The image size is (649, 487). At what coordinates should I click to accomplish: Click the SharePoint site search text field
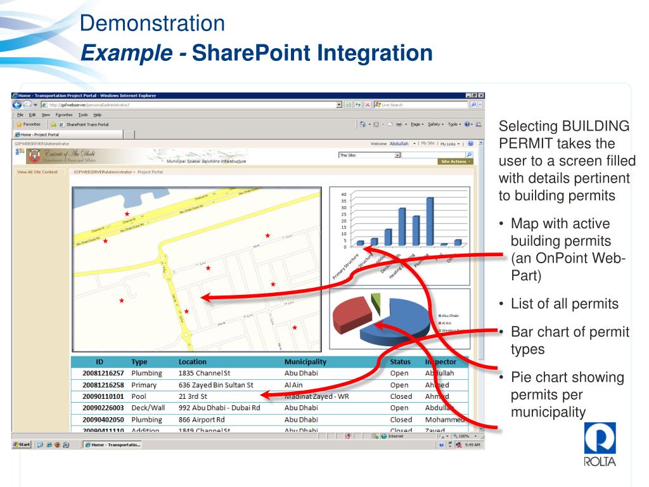pyautogui.click(x=434, y=155)
